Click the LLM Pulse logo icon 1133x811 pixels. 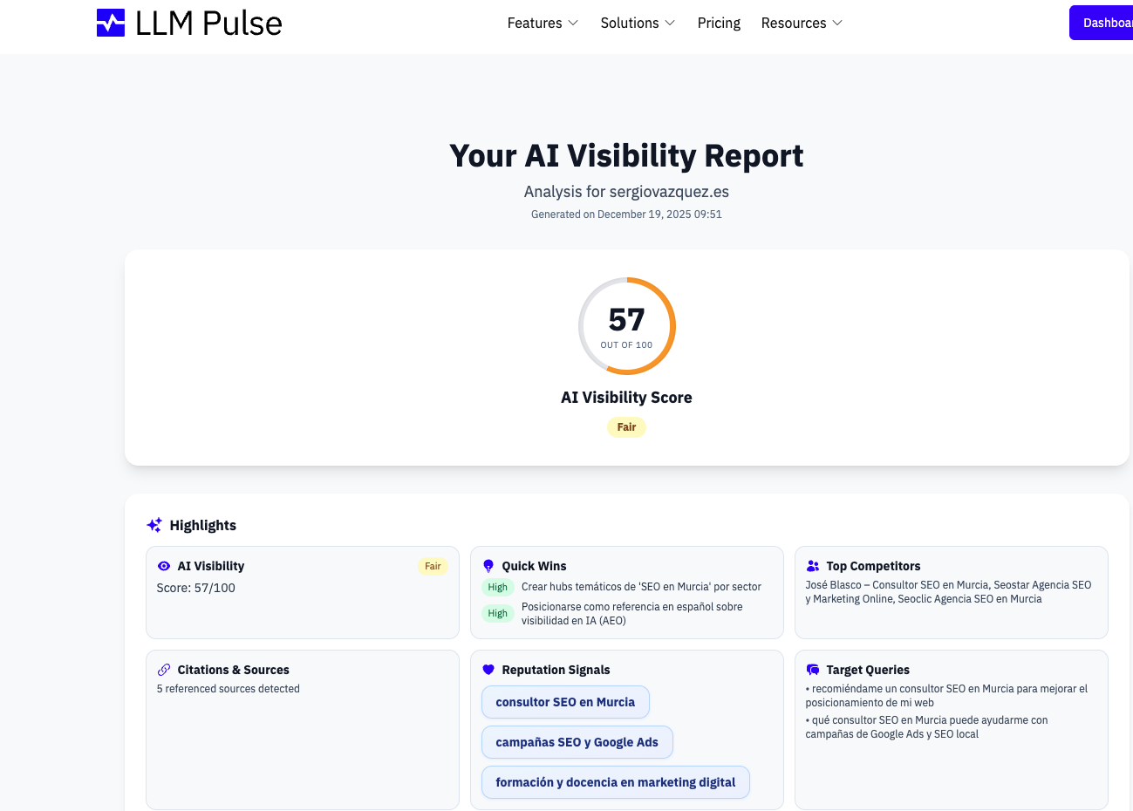[111, 23]
